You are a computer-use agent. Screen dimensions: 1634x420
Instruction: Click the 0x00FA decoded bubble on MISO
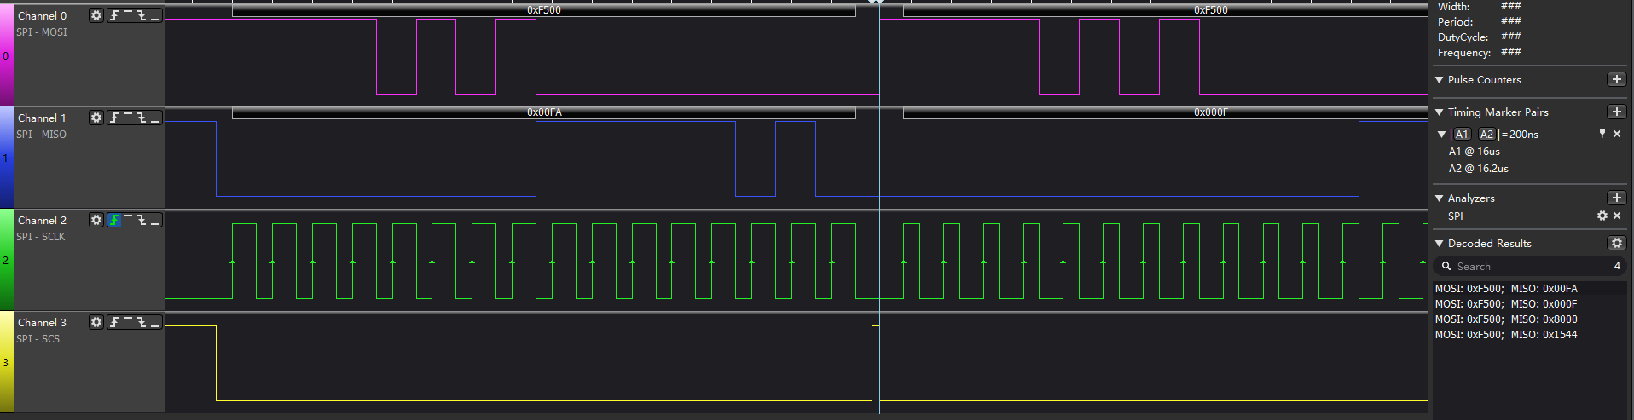click(x=544, y=112)
